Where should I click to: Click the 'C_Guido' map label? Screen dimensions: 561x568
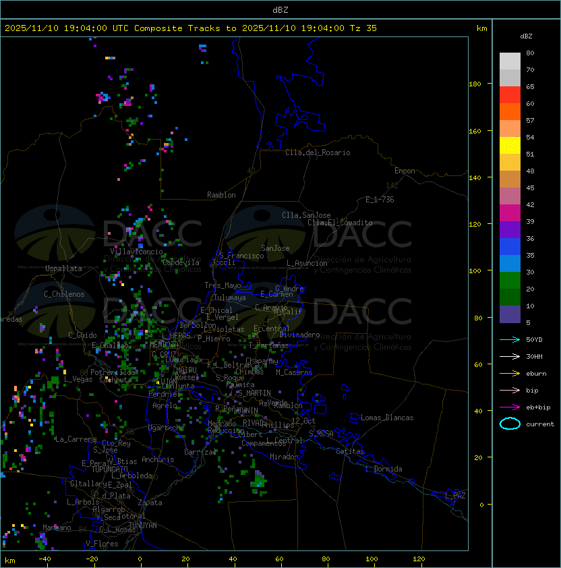click(x=82, y=335)
